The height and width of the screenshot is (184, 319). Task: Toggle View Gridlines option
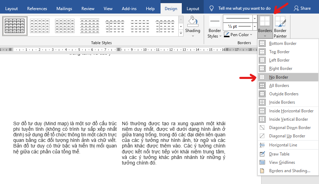coord(282,162)
